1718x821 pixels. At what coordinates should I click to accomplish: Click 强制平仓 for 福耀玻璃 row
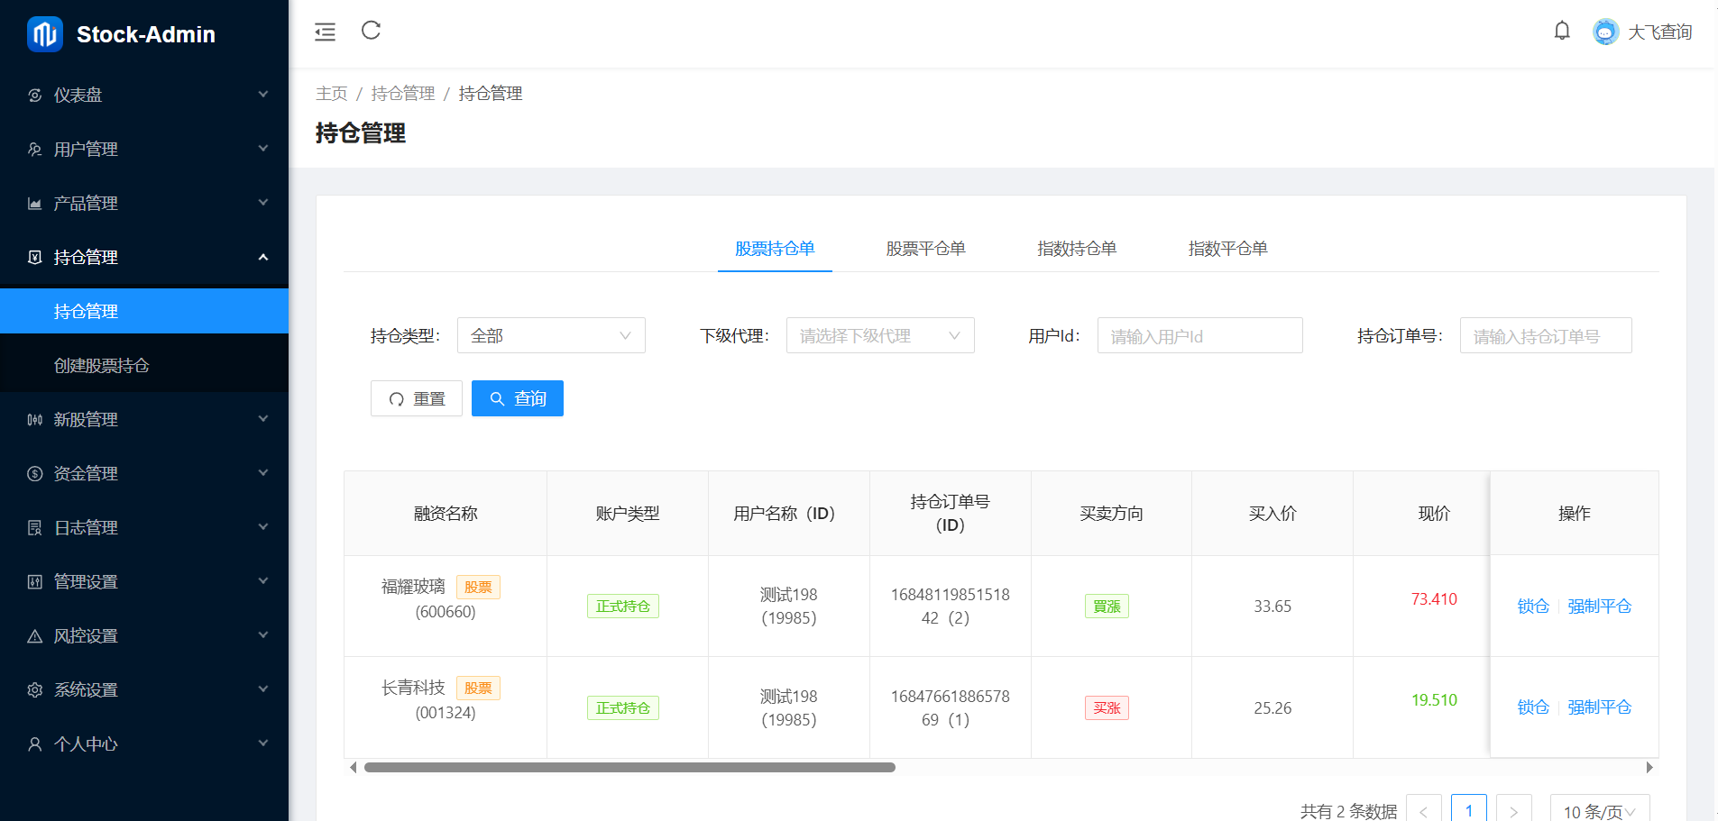(1599, 607)
